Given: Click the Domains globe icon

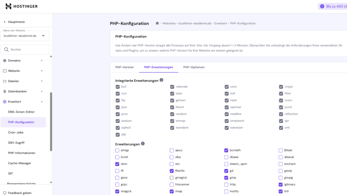Looking at the screenshot, I should [5, 61].
